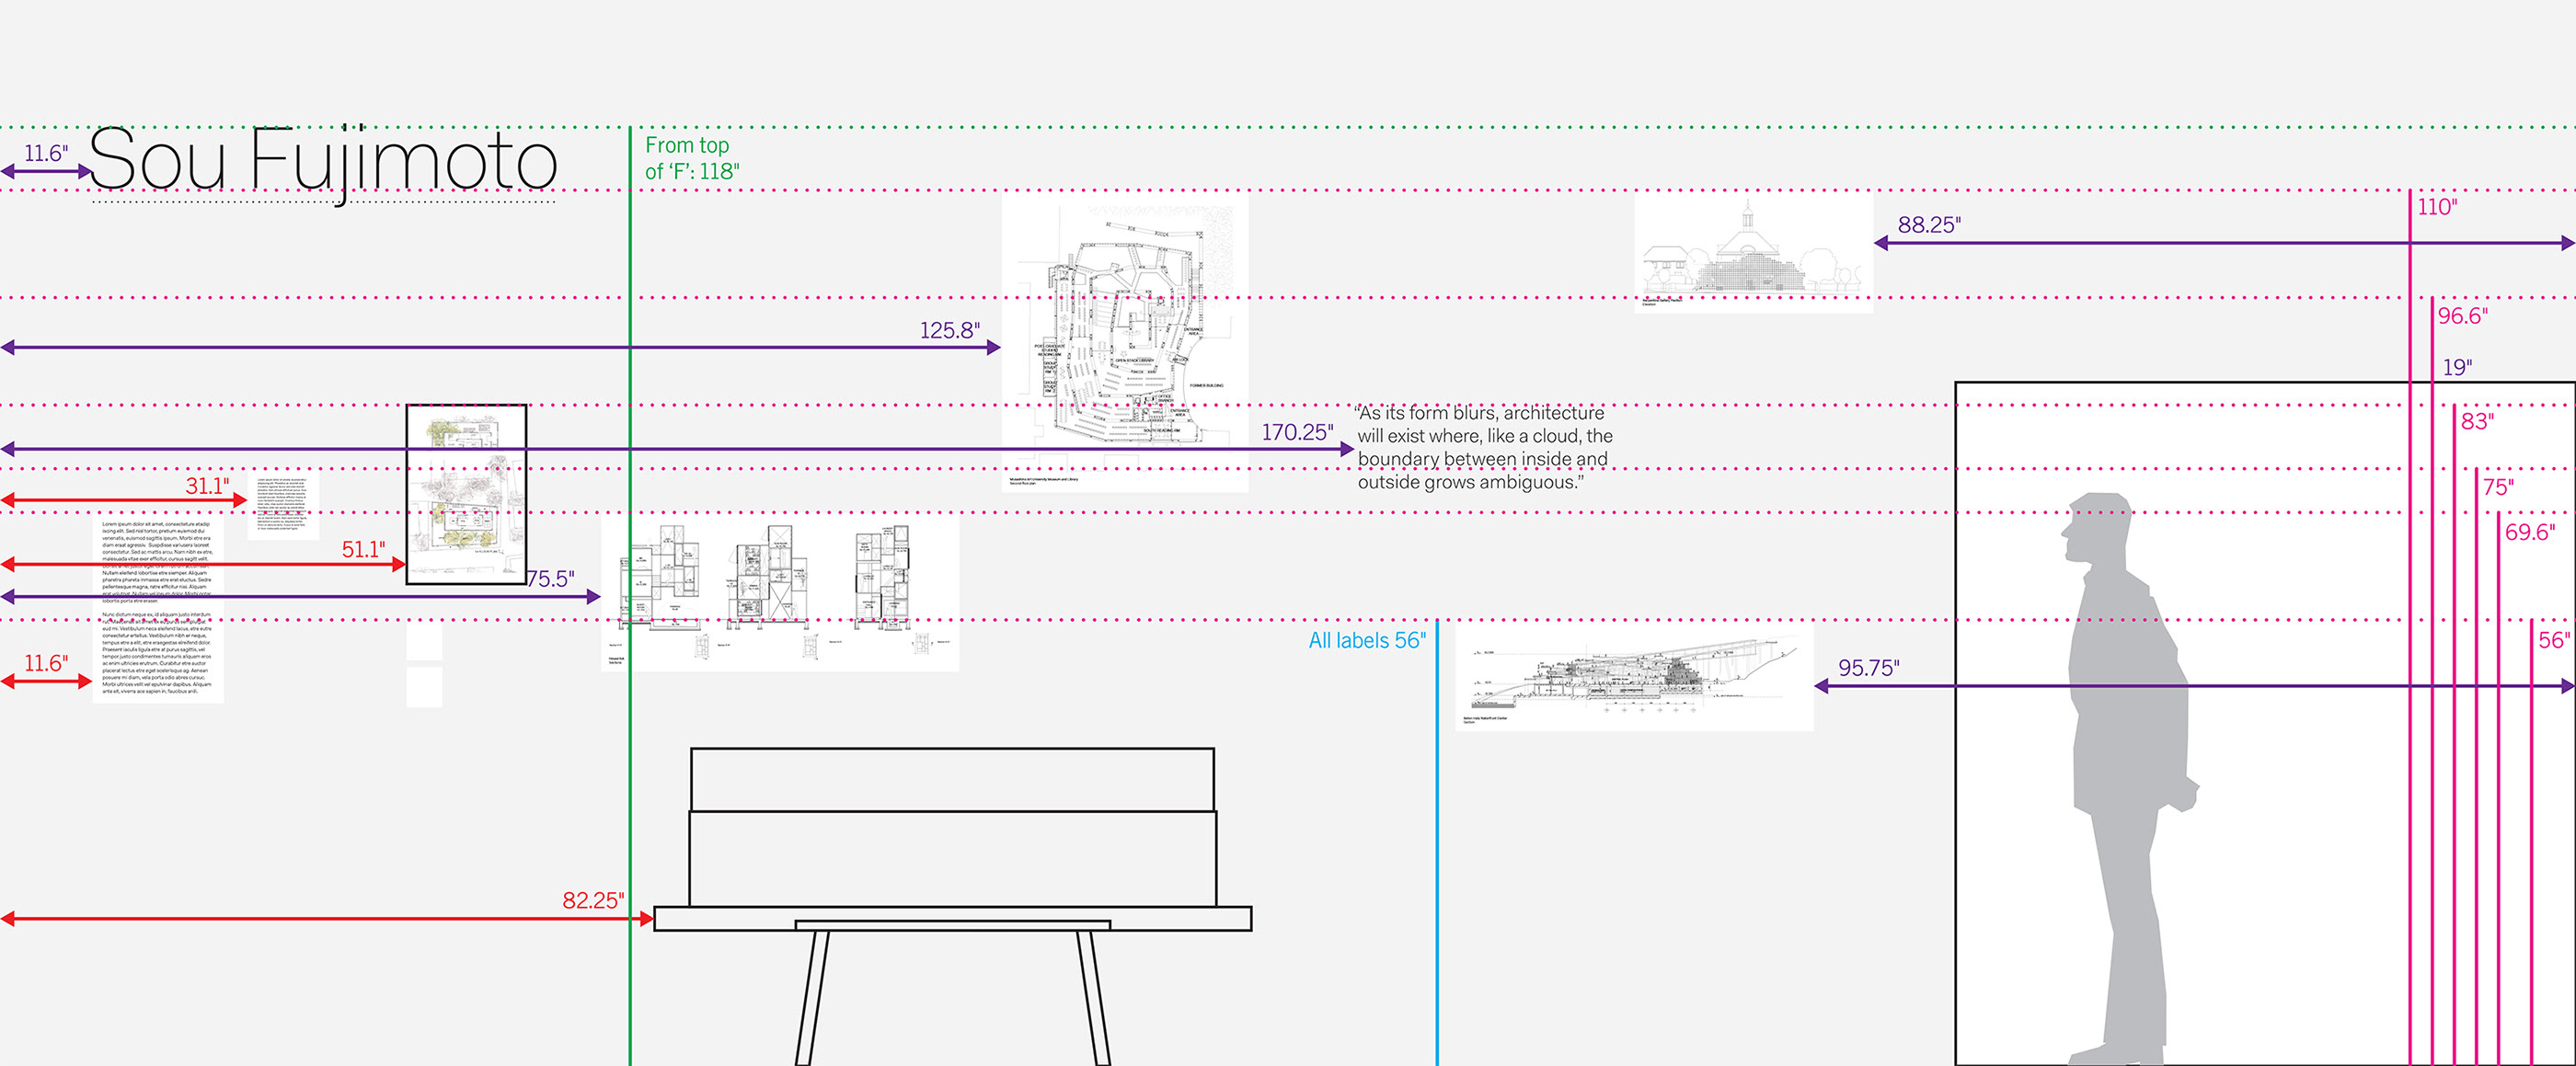Click the framed garden site plan drawing
Image resolution: width=2576 pixels, height=1066 pixels.
point(466,494)
